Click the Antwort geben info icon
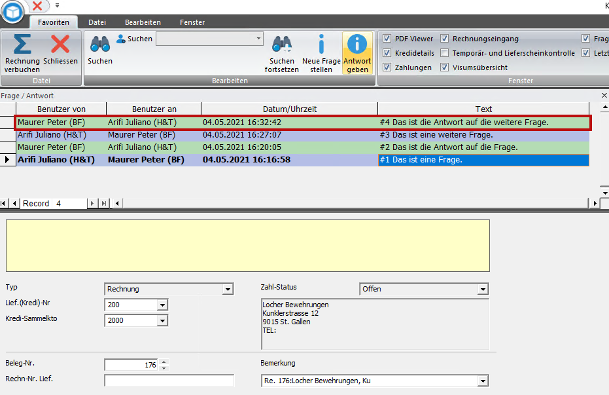 (357, 45)
